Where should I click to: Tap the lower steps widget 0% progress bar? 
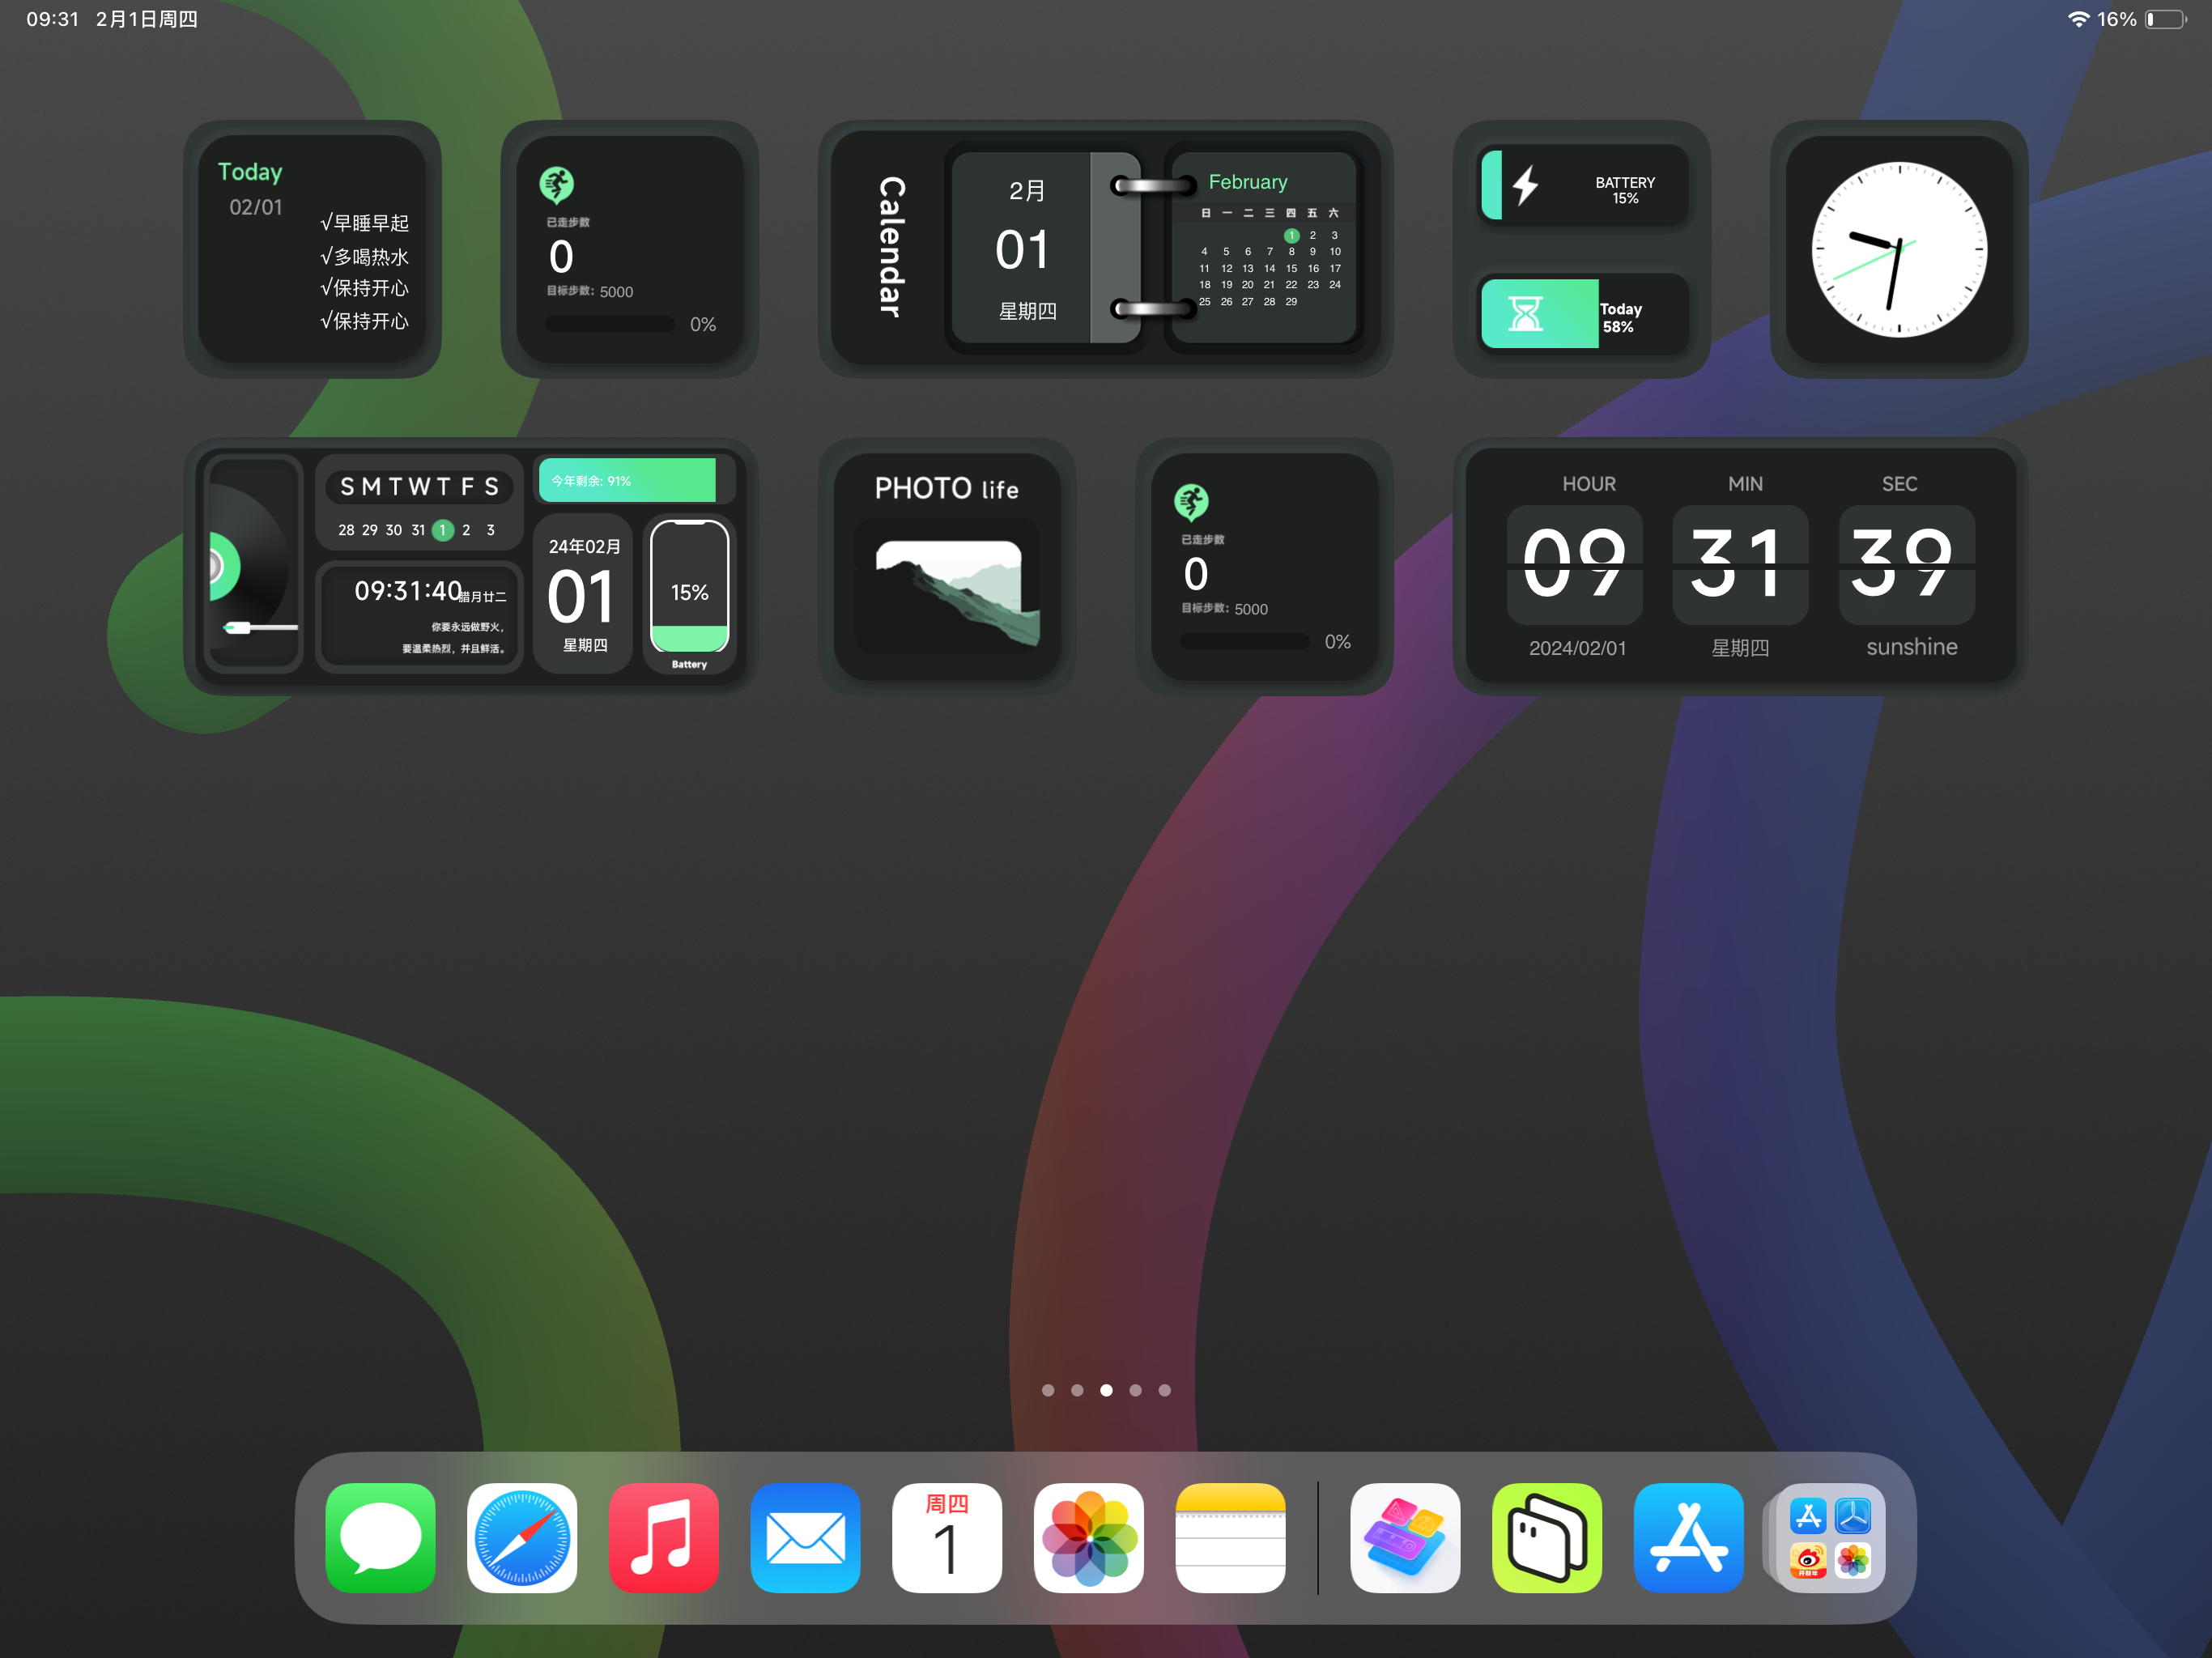pos(1244,641)
